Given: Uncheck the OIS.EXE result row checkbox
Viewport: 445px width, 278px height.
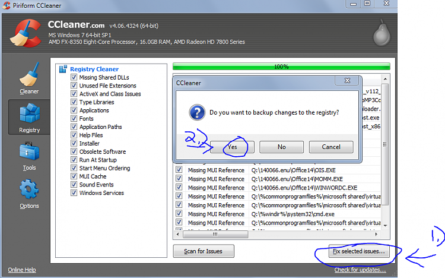Looking at the screenshot, I should coord(179,170).
